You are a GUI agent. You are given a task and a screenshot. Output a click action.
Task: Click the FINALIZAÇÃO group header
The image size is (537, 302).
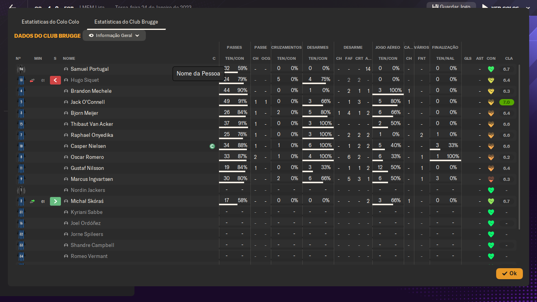tap(445, 48)
